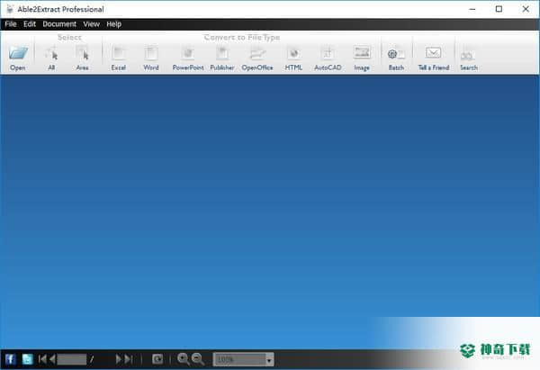Open the Document menu

tap(59, 24)
